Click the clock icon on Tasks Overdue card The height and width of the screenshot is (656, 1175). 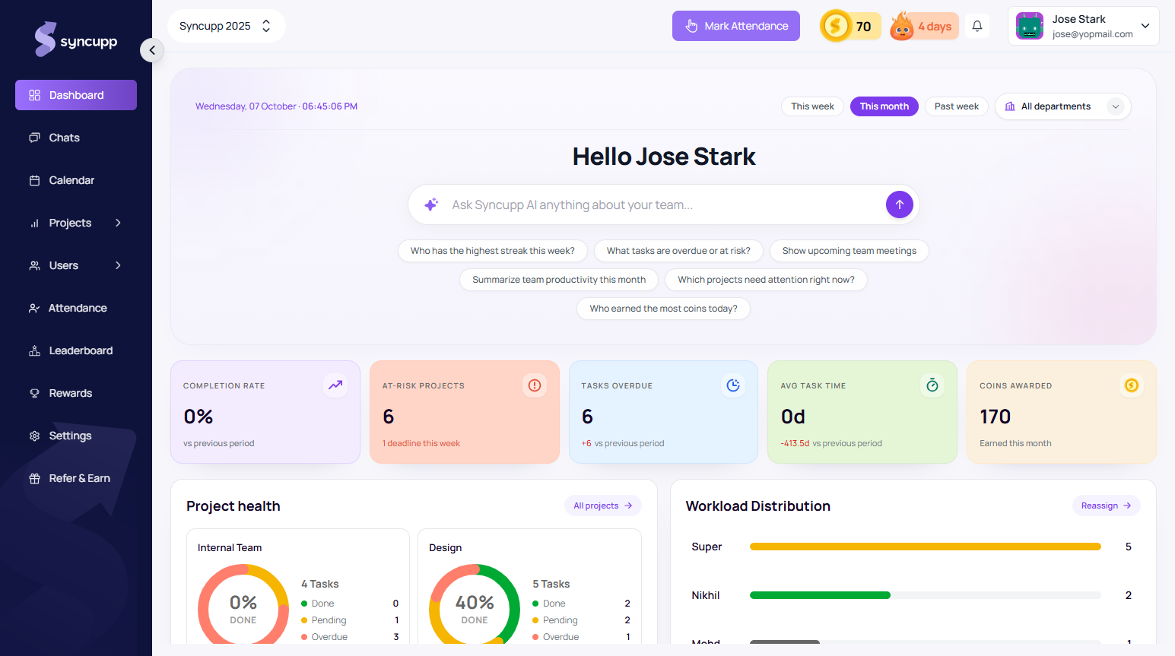pyautogui.click(x=733, y=385)
